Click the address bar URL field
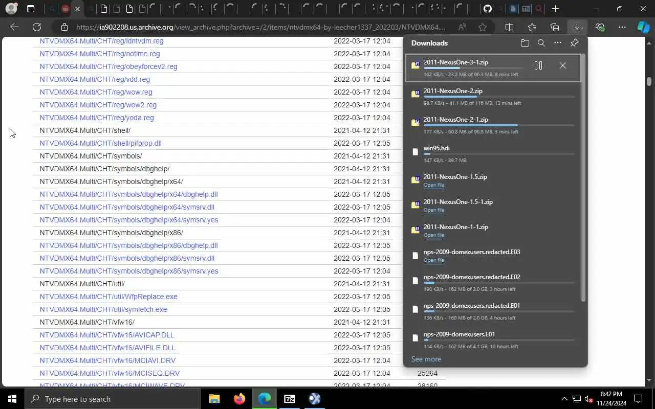 pyautogui.click(x=260, y=27)
